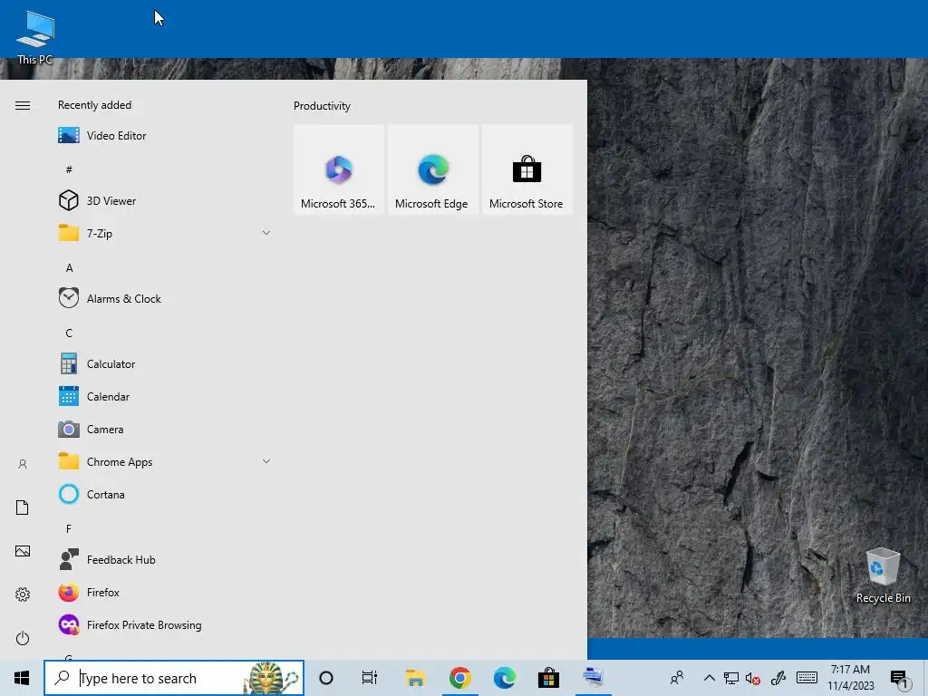Click the '#' group header
This screenshot has height=696, width=928.
tap(69, 169)
